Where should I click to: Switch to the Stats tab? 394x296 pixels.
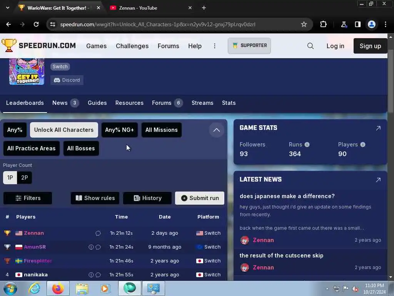229,103
